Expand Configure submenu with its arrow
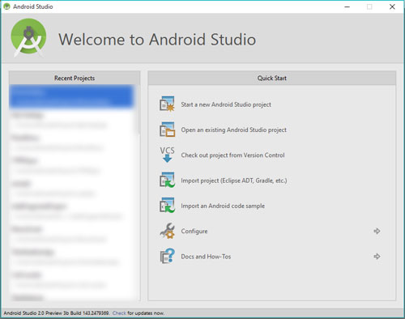The width and height of the screenshot is (405, 319). point(377,231)
